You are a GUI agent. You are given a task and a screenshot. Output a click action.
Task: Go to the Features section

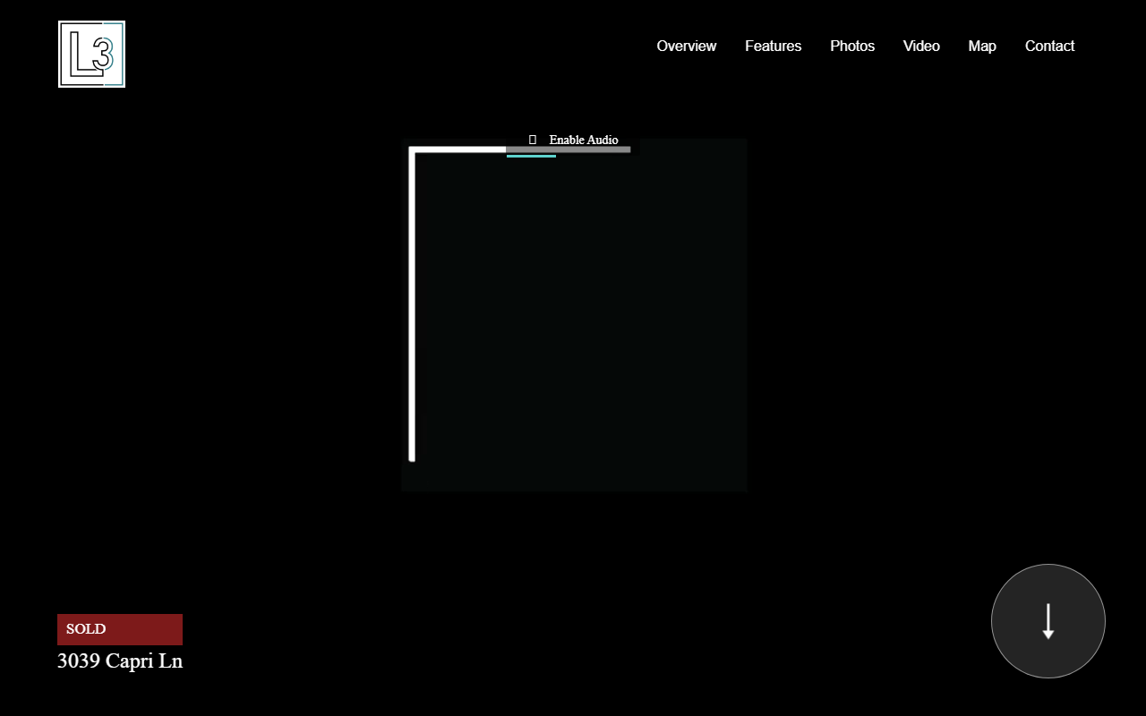[x=774, y=46]
